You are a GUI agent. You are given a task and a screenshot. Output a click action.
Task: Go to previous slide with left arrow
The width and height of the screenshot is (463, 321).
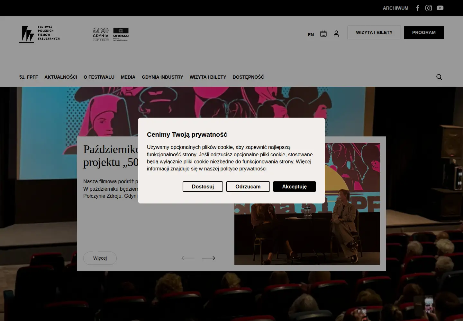(x=188, y=258)
